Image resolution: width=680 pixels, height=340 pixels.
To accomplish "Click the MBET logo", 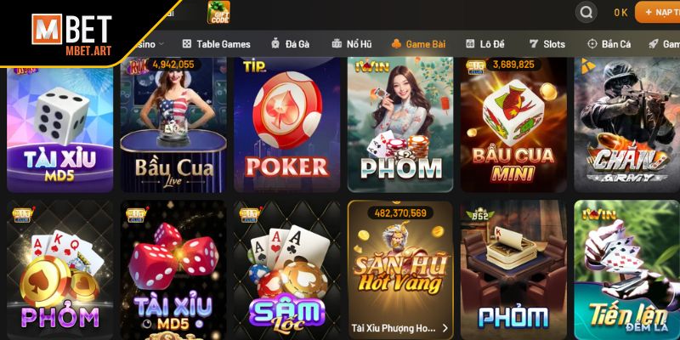I will pos(71,34).
